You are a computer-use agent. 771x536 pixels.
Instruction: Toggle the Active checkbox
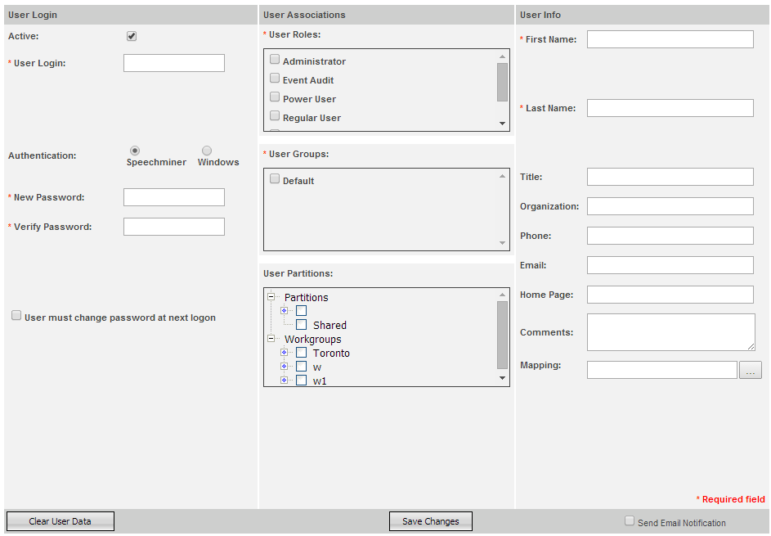(132, 36)
